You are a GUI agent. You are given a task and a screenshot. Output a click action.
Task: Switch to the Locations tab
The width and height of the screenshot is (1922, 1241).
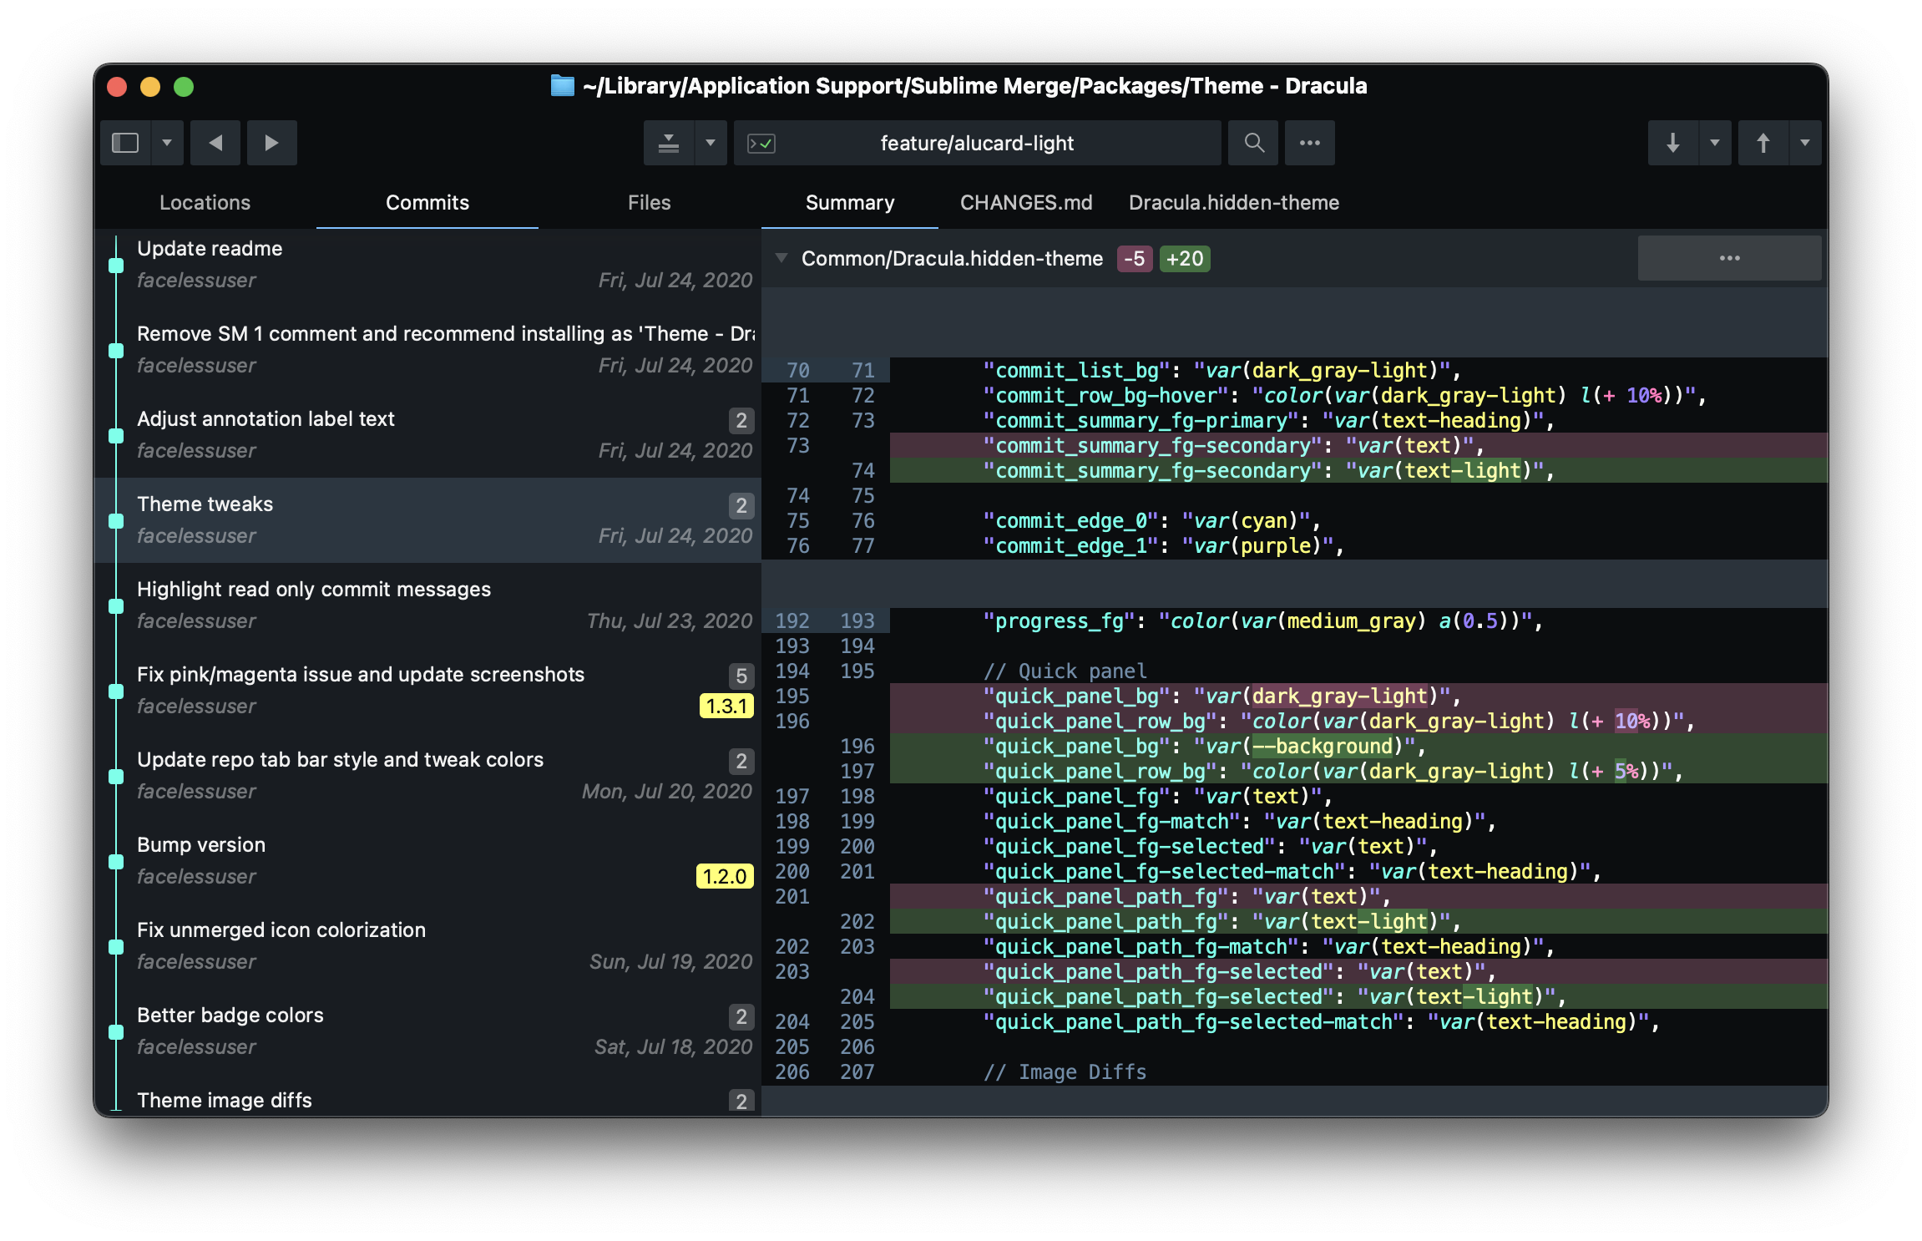tap(205, 203)
